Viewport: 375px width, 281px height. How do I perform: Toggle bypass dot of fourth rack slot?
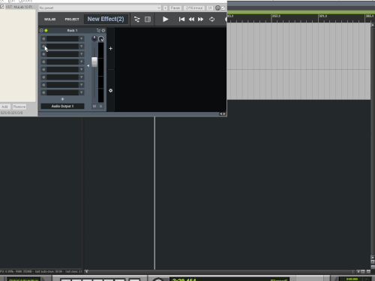[x=43, y=62]
